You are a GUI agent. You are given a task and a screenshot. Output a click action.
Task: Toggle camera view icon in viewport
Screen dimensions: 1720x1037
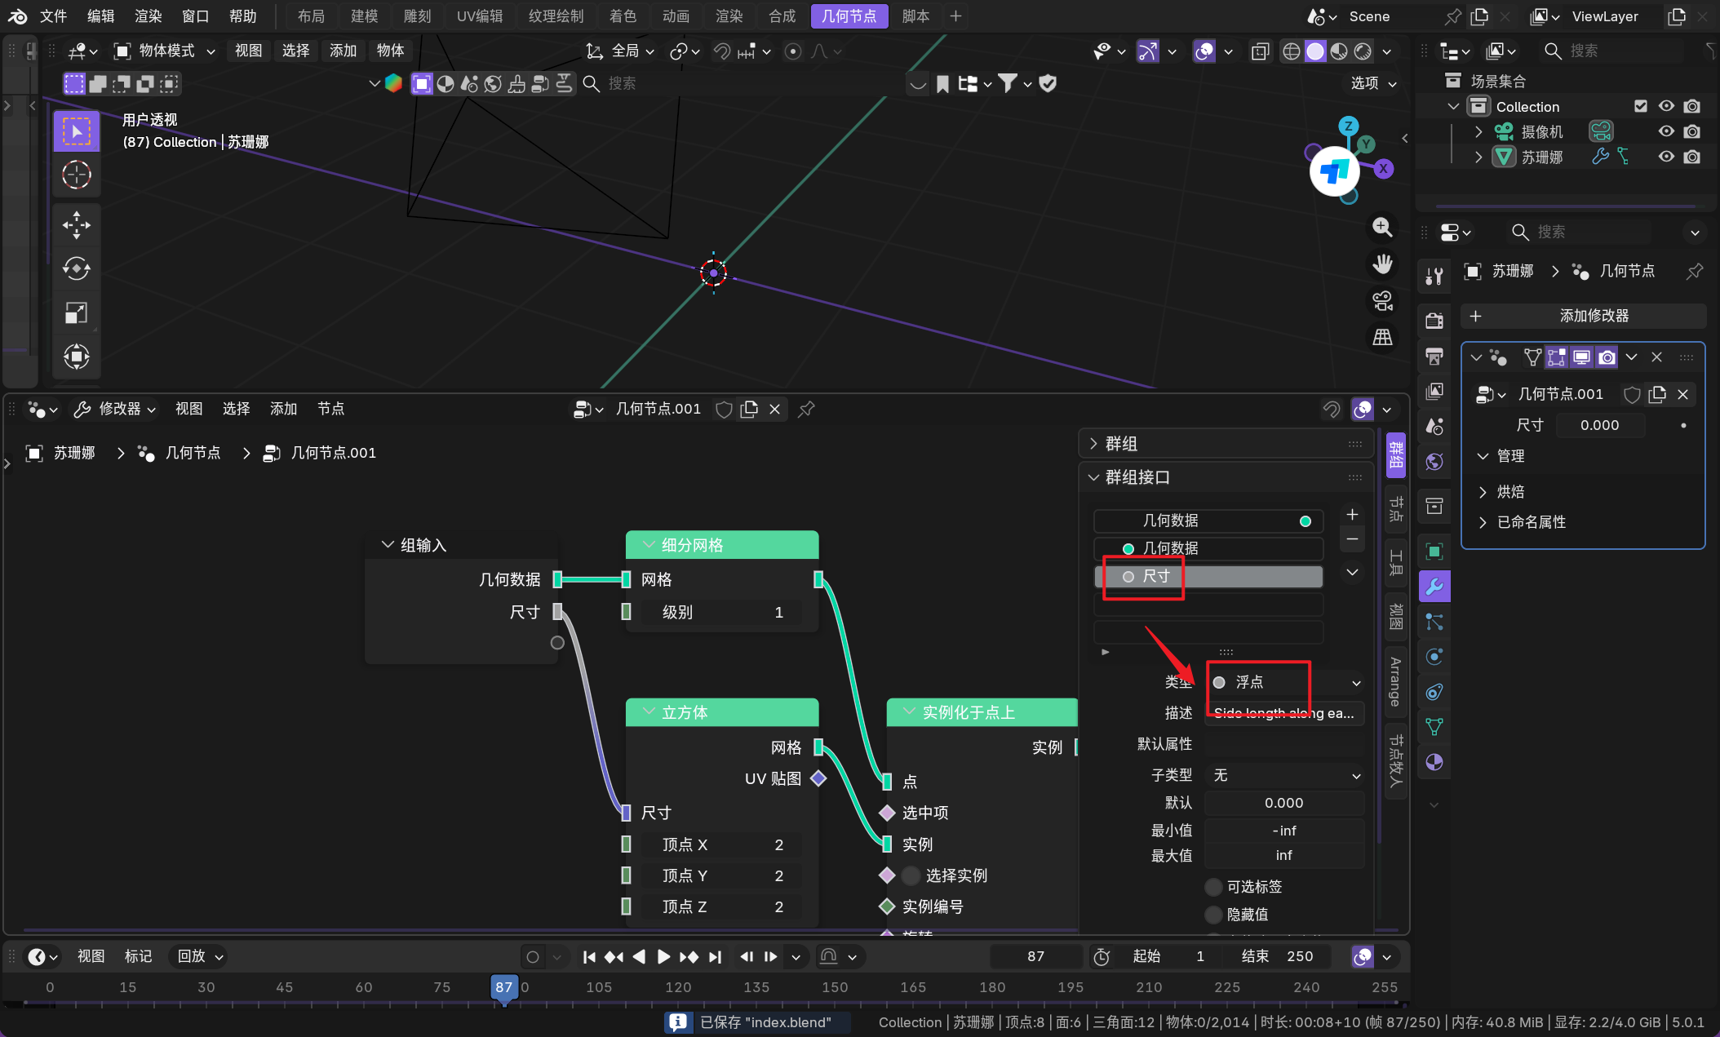tap(1382, 301)
